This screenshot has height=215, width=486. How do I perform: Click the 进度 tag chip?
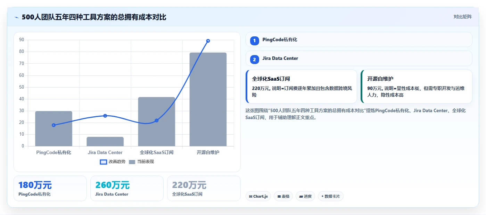click(305, 196)
